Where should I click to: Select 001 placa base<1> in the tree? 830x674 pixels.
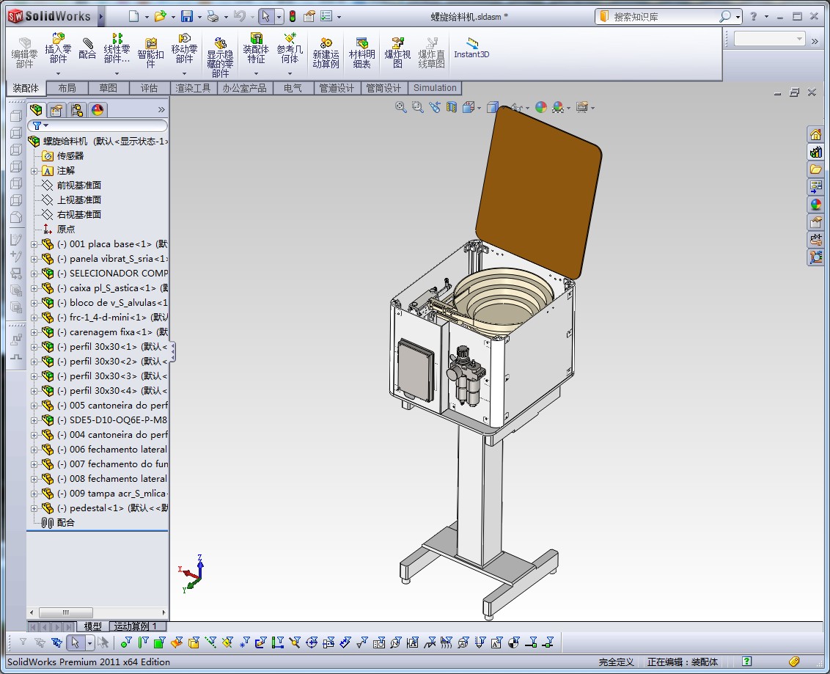(112, 244)
